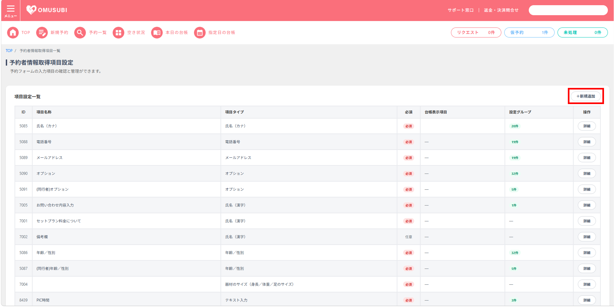
Task: Open 詳細 for ID 7004 row
Action: coord(587,285)
